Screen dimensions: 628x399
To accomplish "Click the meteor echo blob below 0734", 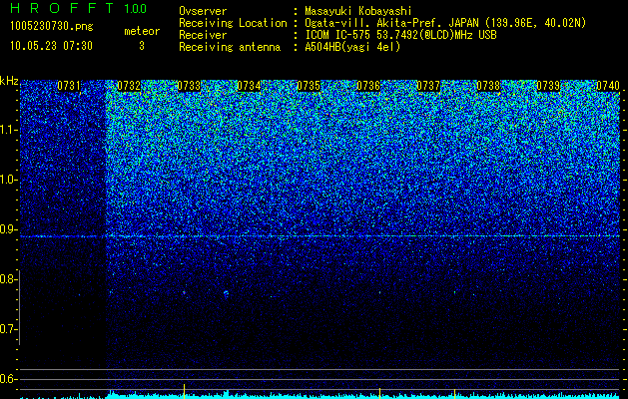I will (226, 294).
